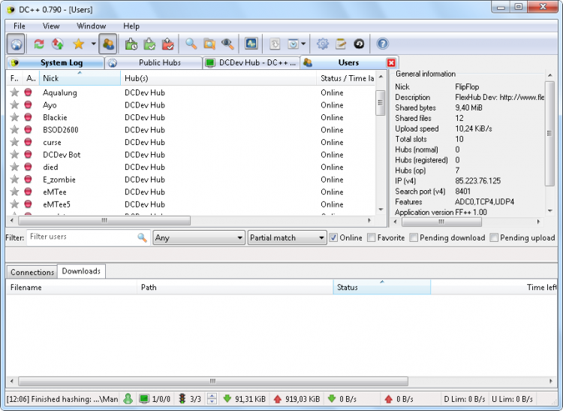Click the slots stepper arrows in status bar

(212, 399)
